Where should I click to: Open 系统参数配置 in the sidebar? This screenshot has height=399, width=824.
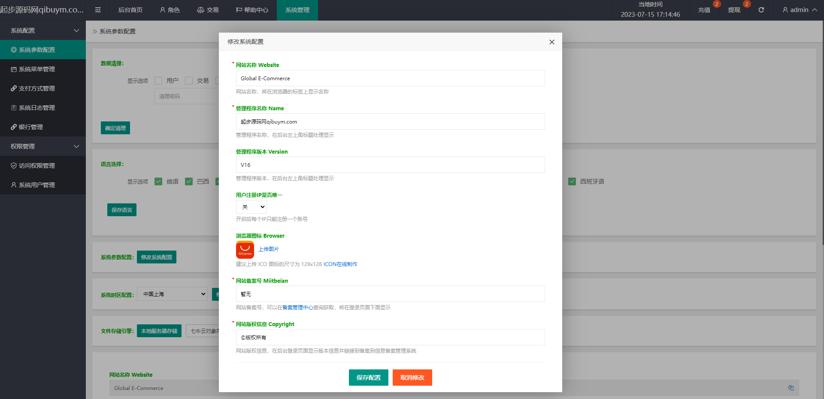click(37, 50)
